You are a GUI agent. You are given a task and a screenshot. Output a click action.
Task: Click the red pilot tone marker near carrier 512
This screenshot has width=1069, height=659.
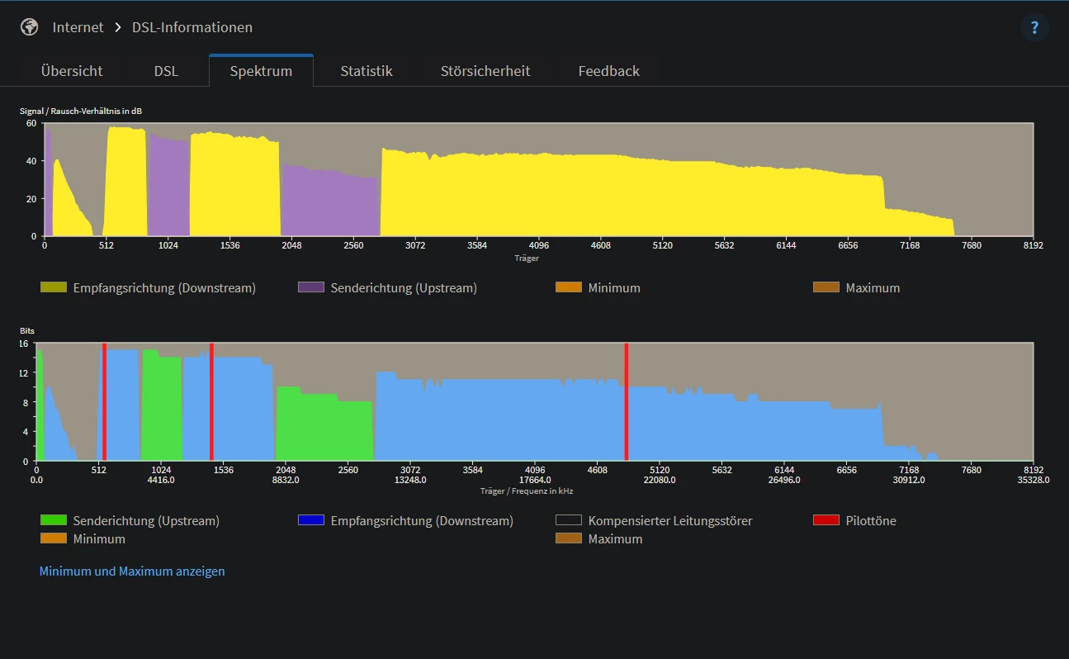[x=104, y=402]
